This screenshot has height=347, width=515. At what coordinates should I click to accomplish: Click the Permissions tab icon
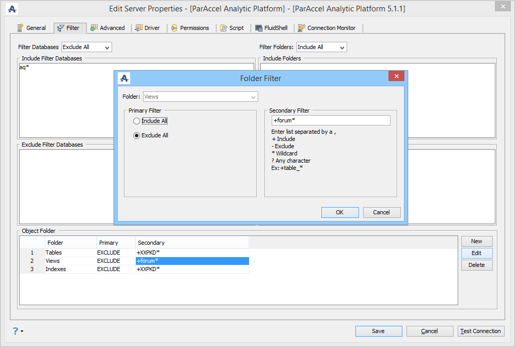[175, 28]
